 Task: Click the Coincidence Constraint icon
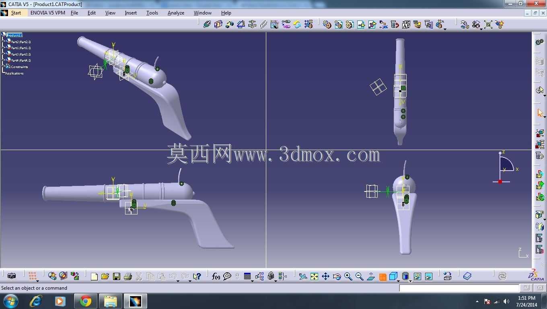pos(207,25)
